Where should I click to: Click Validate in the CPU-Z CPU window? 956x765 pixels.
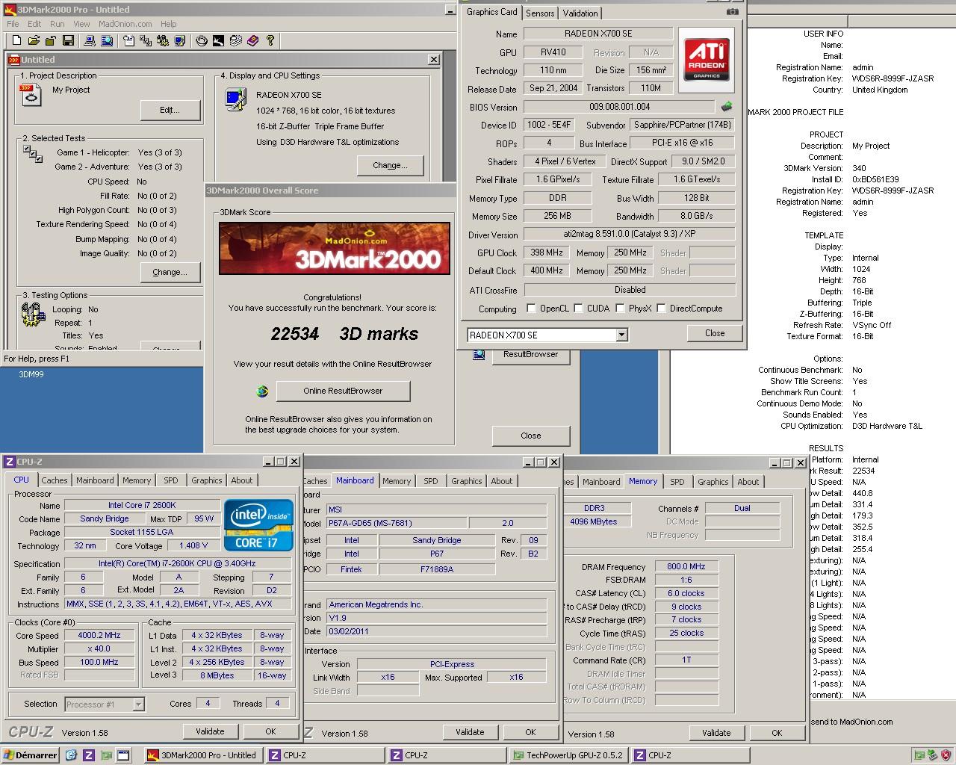210,731
